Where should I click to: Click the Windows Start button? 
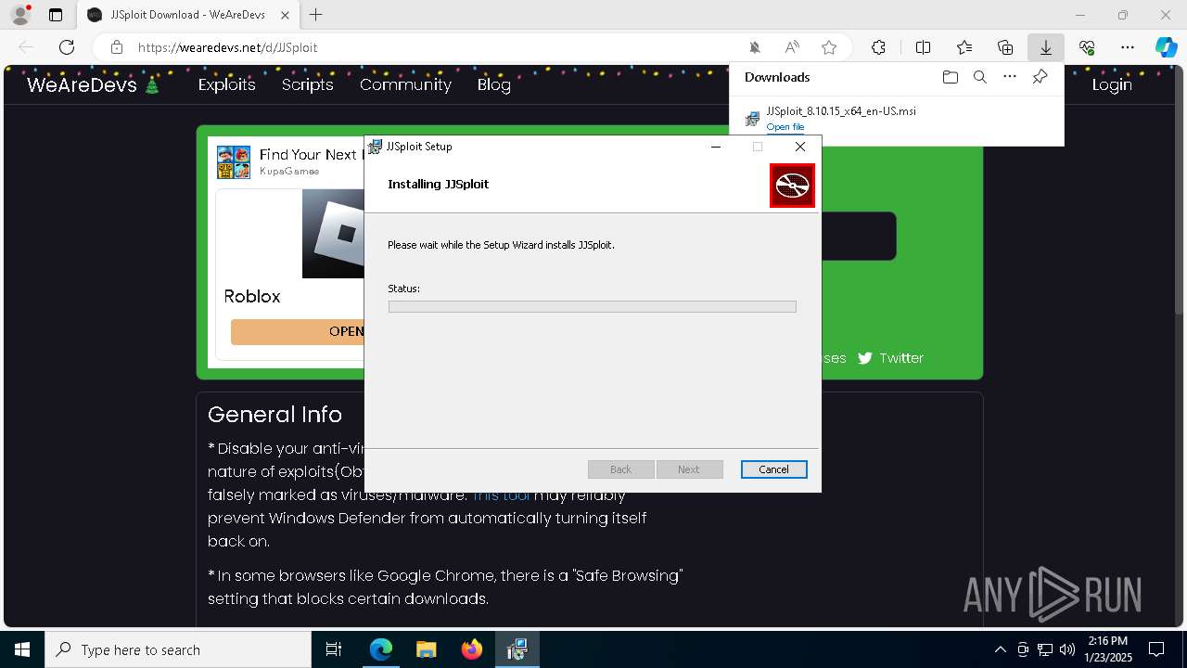pyautogui.click(x=22, y=649)
